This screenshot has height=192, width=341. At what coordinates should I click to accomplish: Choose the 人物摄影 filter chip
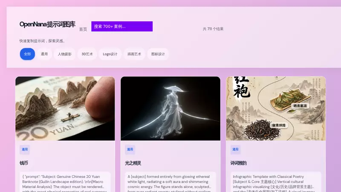point(65,54)
